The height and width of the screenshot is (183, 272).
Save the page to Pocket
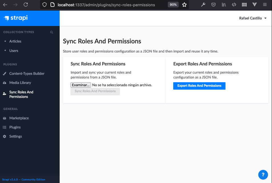(213, 5)
